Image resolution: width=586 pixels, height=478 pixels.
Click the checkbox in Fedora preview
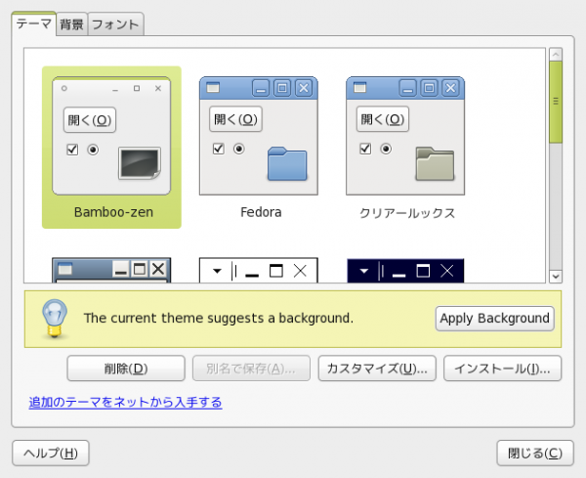(218, 149)
